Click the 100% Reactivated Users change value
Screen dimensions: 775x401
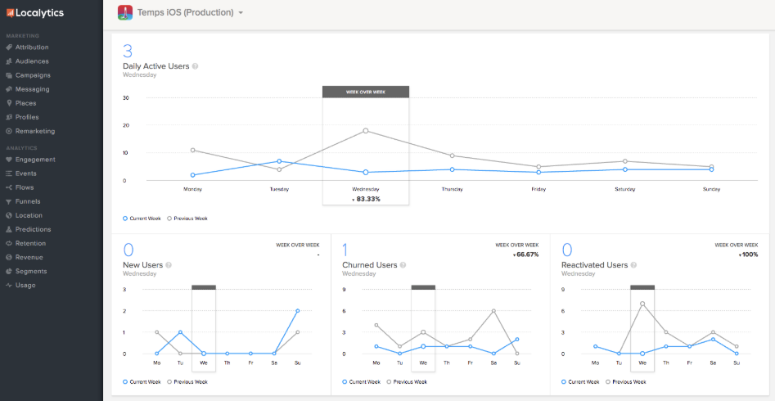[x=748, y=255]
